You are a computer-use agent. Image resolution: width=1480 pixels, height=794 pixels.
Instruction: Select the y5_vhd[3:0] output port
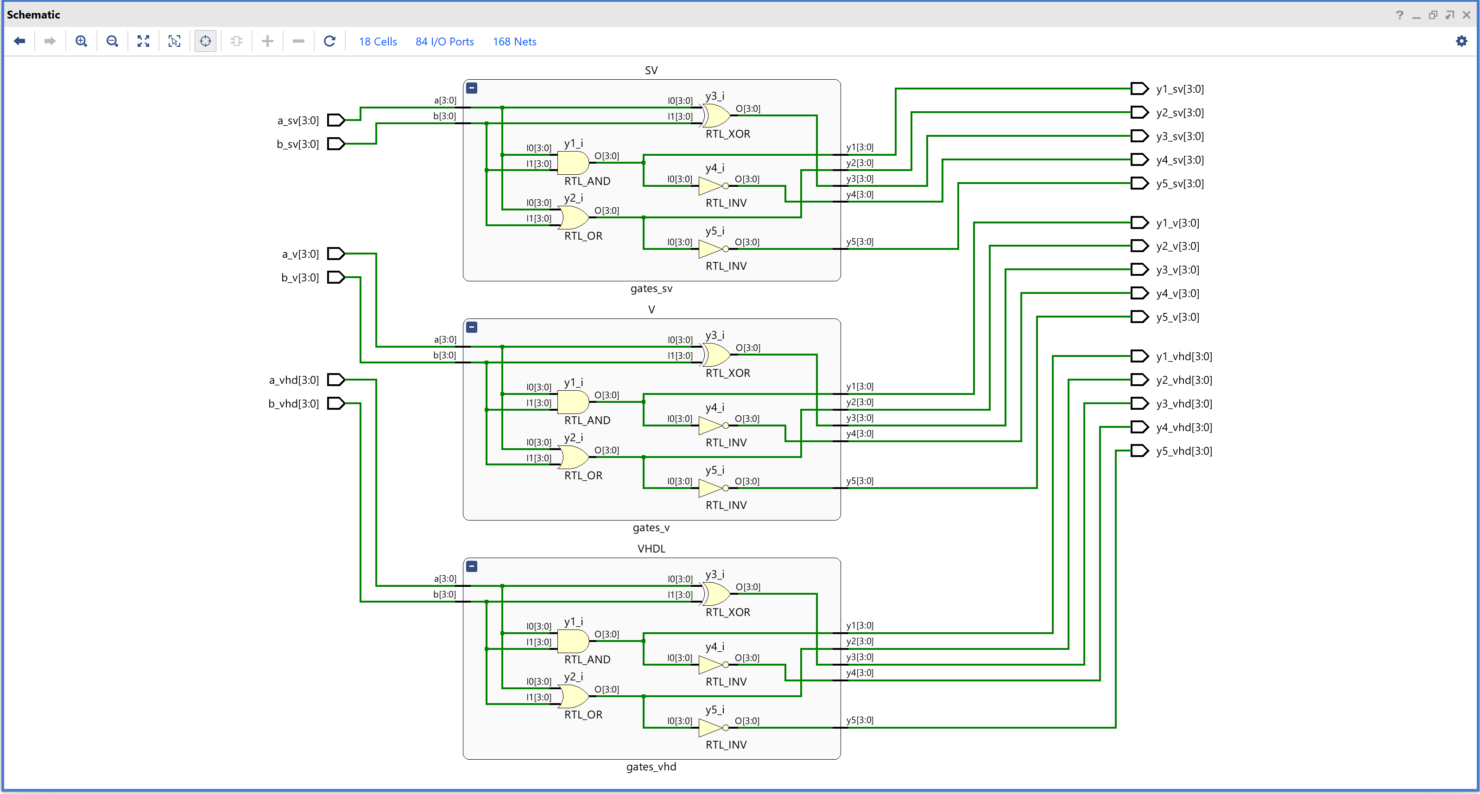tap(1138, 451)
